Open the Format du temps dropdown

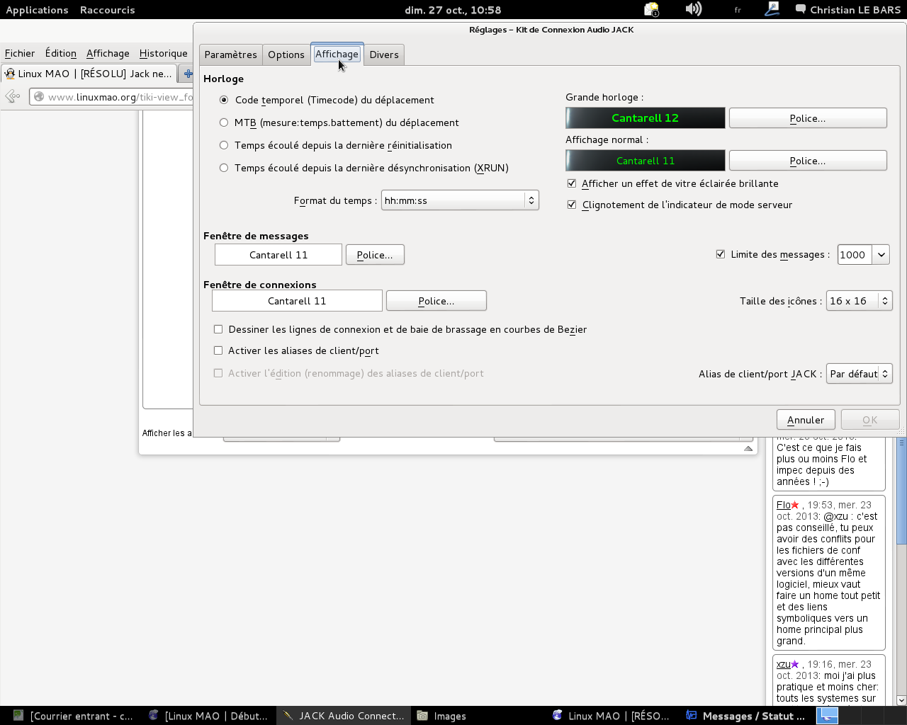click(460, 200)
